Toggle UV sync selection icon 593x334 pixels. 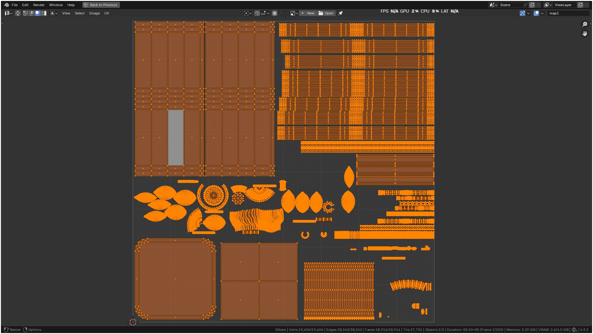(18, 13)
